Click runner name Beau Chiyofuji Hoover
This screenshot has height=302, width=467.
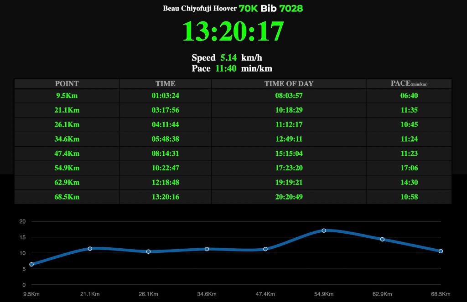click(x=200, y=9)
